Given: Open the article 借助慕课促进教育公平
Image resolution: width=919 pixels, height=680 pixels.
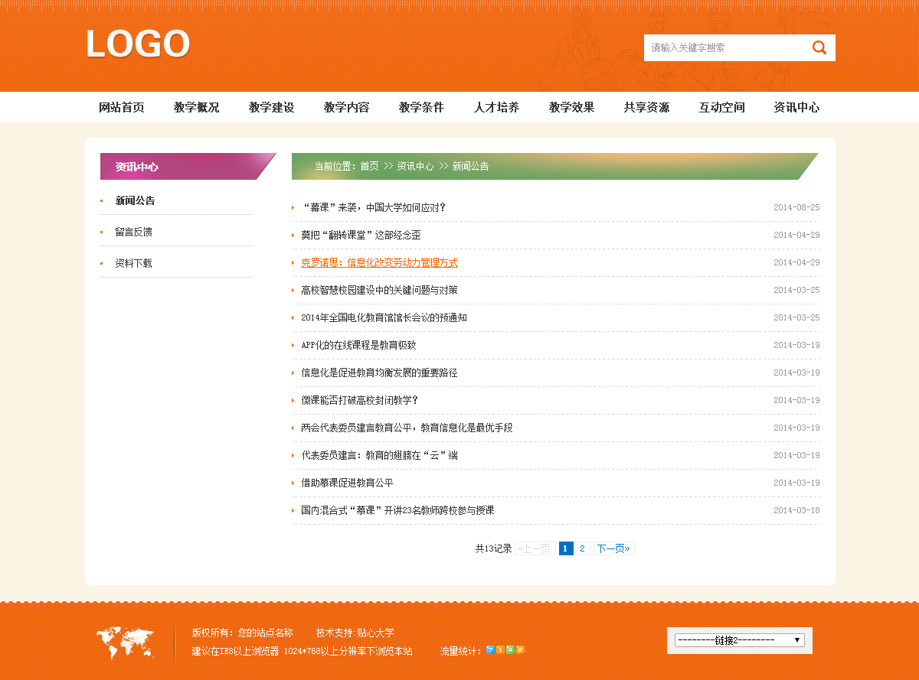Looking at the screenshot, I should click(x=347, y=483).
